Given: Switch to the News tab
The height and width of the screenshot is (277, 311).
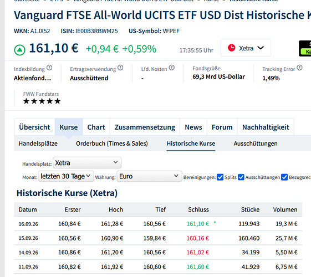Looking at the screenshot, I should 193,127.
